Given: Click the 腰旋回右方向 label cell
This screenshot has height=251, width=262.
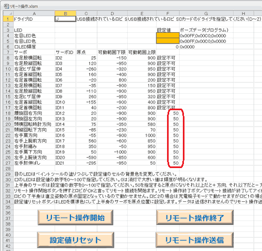Looking at the screenshot, I should (34, 113).
